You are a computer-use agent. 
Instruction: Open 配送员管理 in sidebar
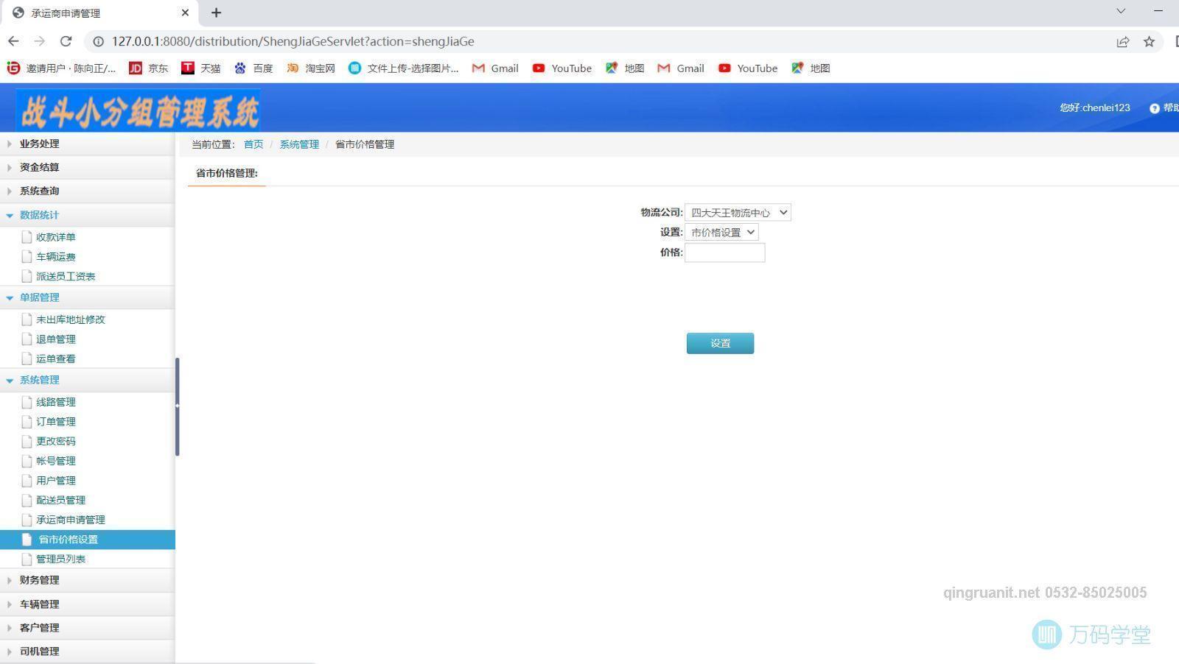click(x=60, y=501)
